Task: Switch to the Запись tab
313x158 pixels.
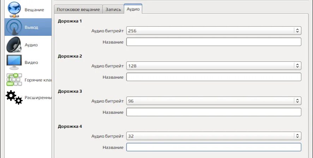Action: 113,9
